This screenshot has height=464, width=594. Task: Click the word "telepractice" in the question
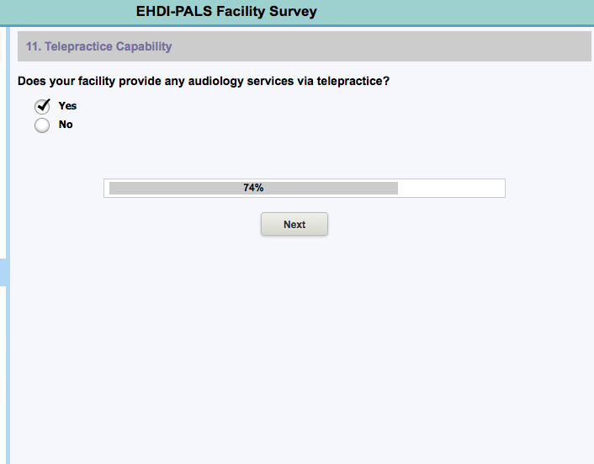[350, 82]
